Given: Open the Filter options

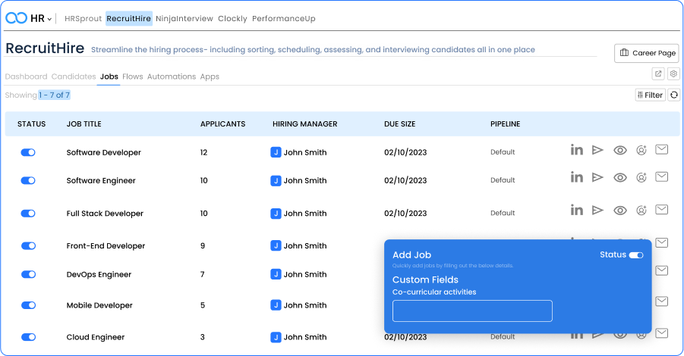Looking at the screenshot, I should click(x=650, y=95).
